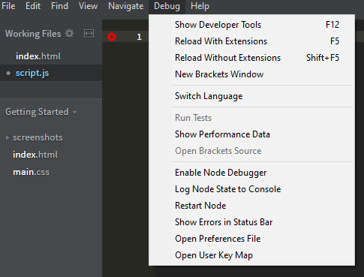Screen dimensions: 364x277
Task: Open main.css in the project tree
Action: tap(31, 172)
